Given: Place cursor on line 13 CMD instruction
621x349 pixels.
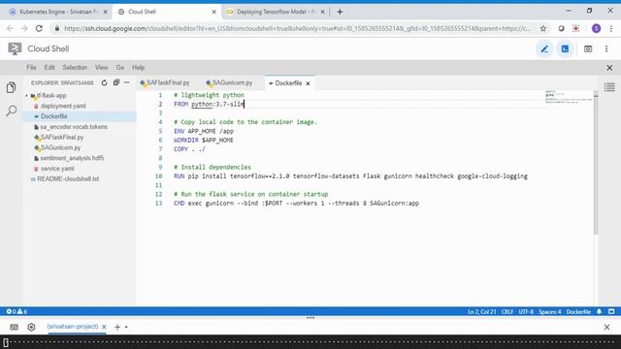Looking at the screenshot, I should pos(296,204).
